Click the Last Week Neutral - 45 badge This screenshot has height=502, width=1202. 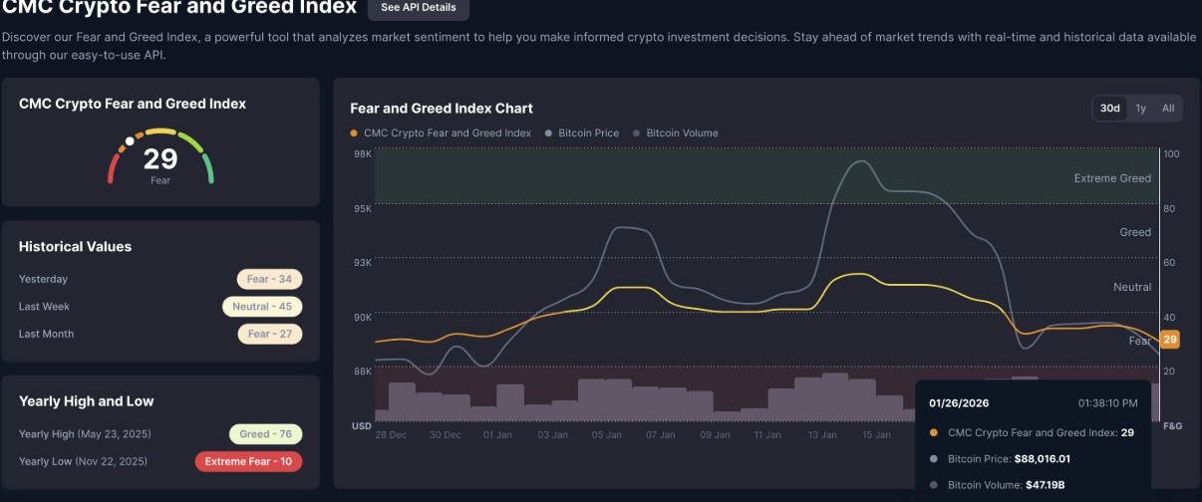click(x=262, y=307)
